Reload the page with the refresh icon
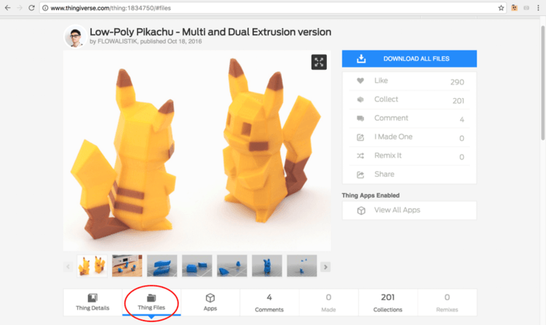The height and width of the screenshot is (325, 546). pyautogui.click(x=31, y=8)
